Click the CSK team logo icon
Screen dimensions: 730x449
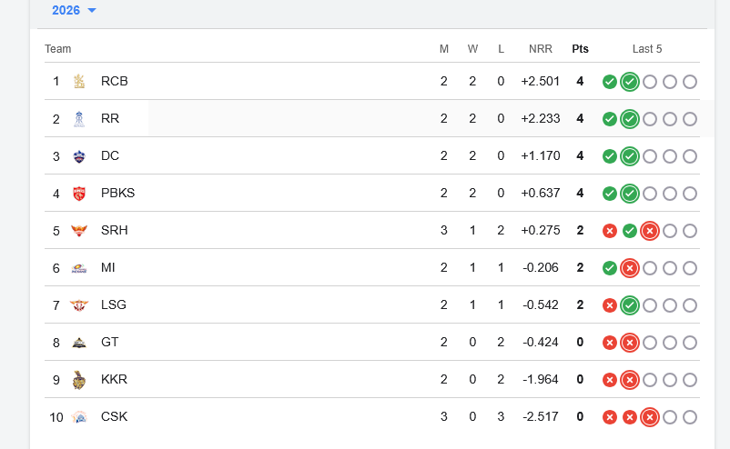(x=80, y=417)
